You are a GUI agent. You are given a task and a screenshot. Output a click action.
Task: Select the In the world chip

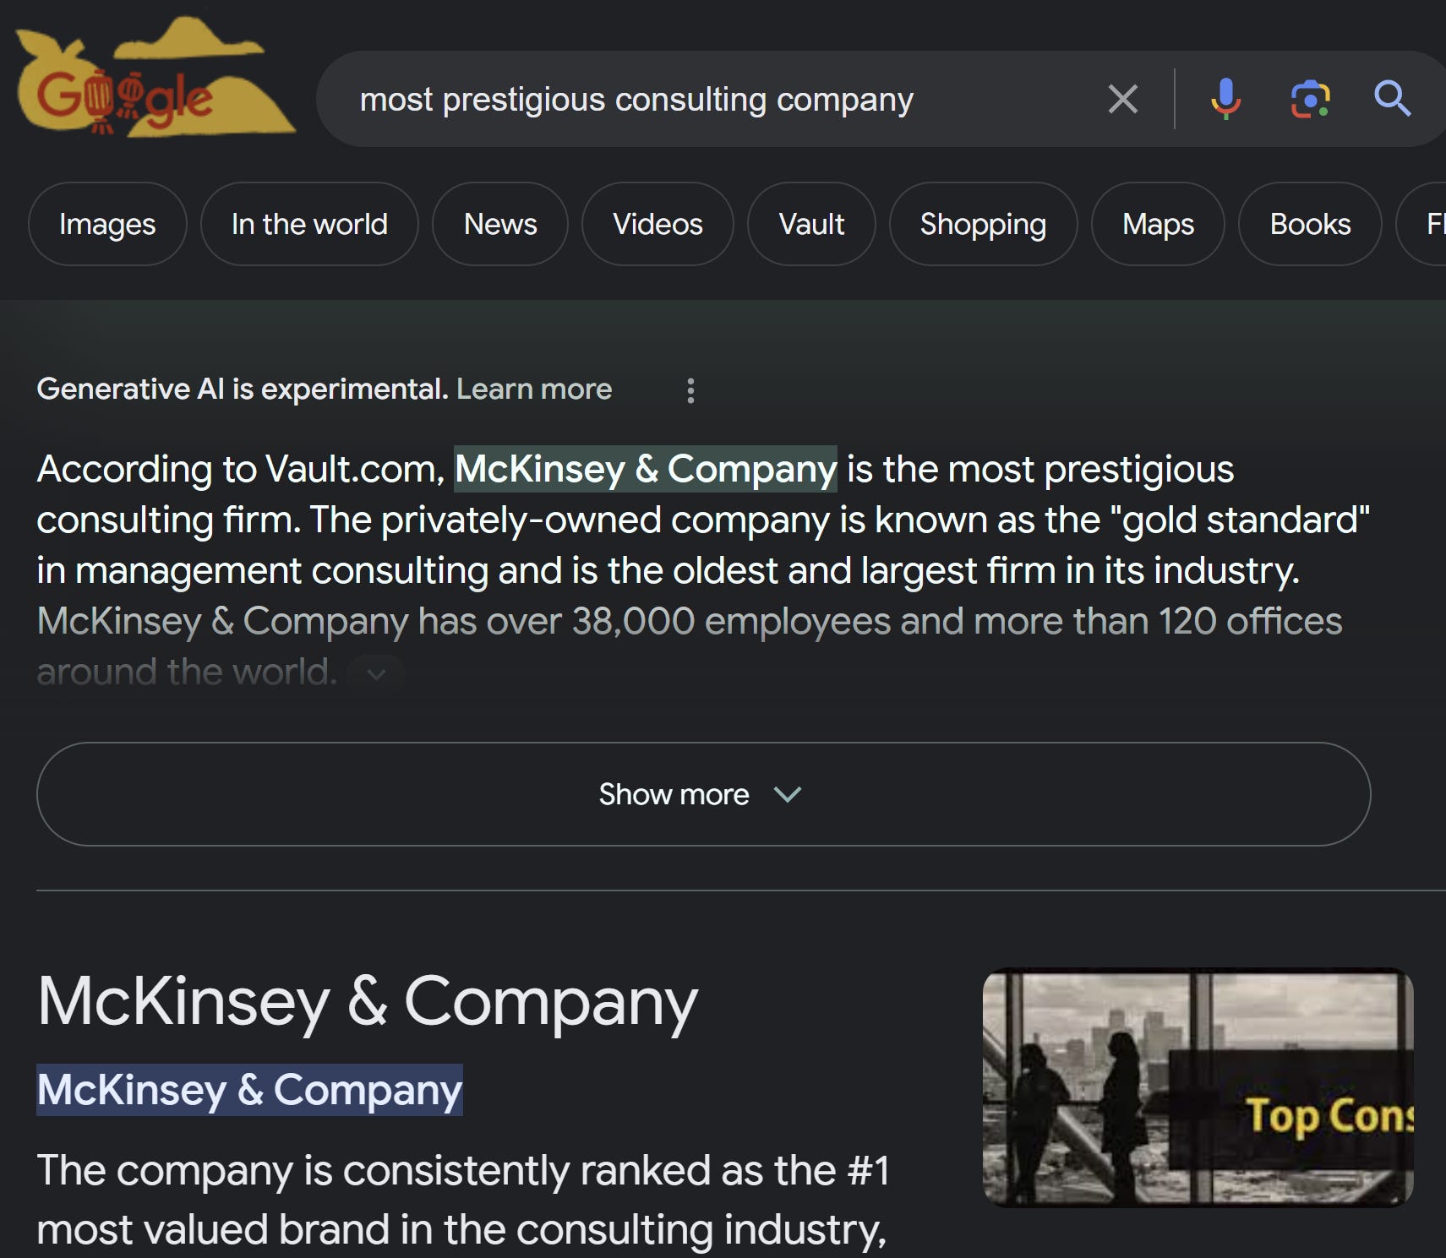pos(309,224)
